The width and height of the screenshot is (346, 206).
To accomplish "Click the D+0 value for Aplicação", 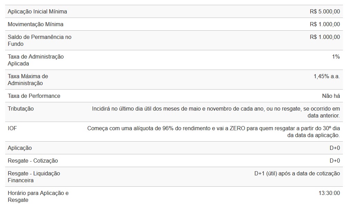I will tap(335, 148).
